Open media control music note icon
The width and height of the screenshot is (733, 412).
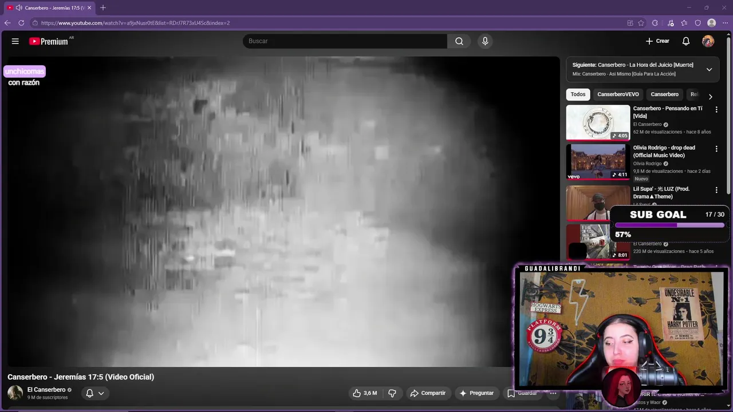click(671, 23)
